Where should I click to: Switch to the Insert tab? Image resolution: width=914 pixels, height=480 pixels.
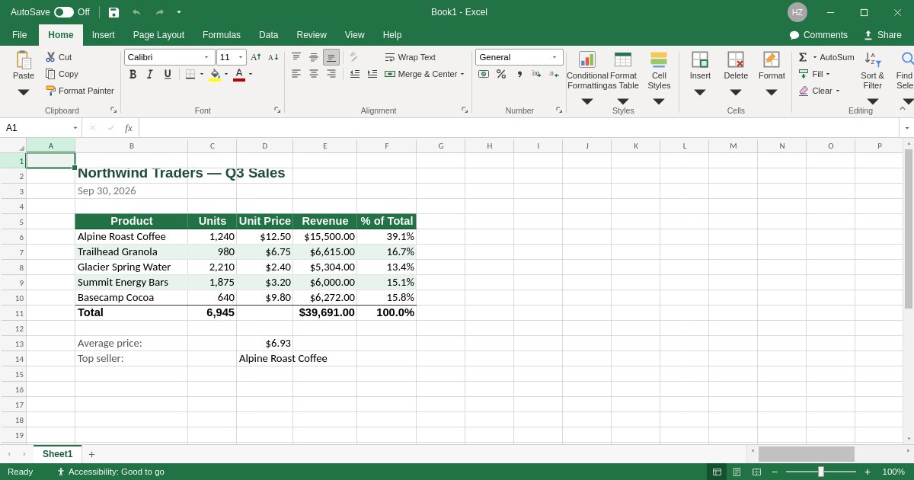tap(104, 35)
